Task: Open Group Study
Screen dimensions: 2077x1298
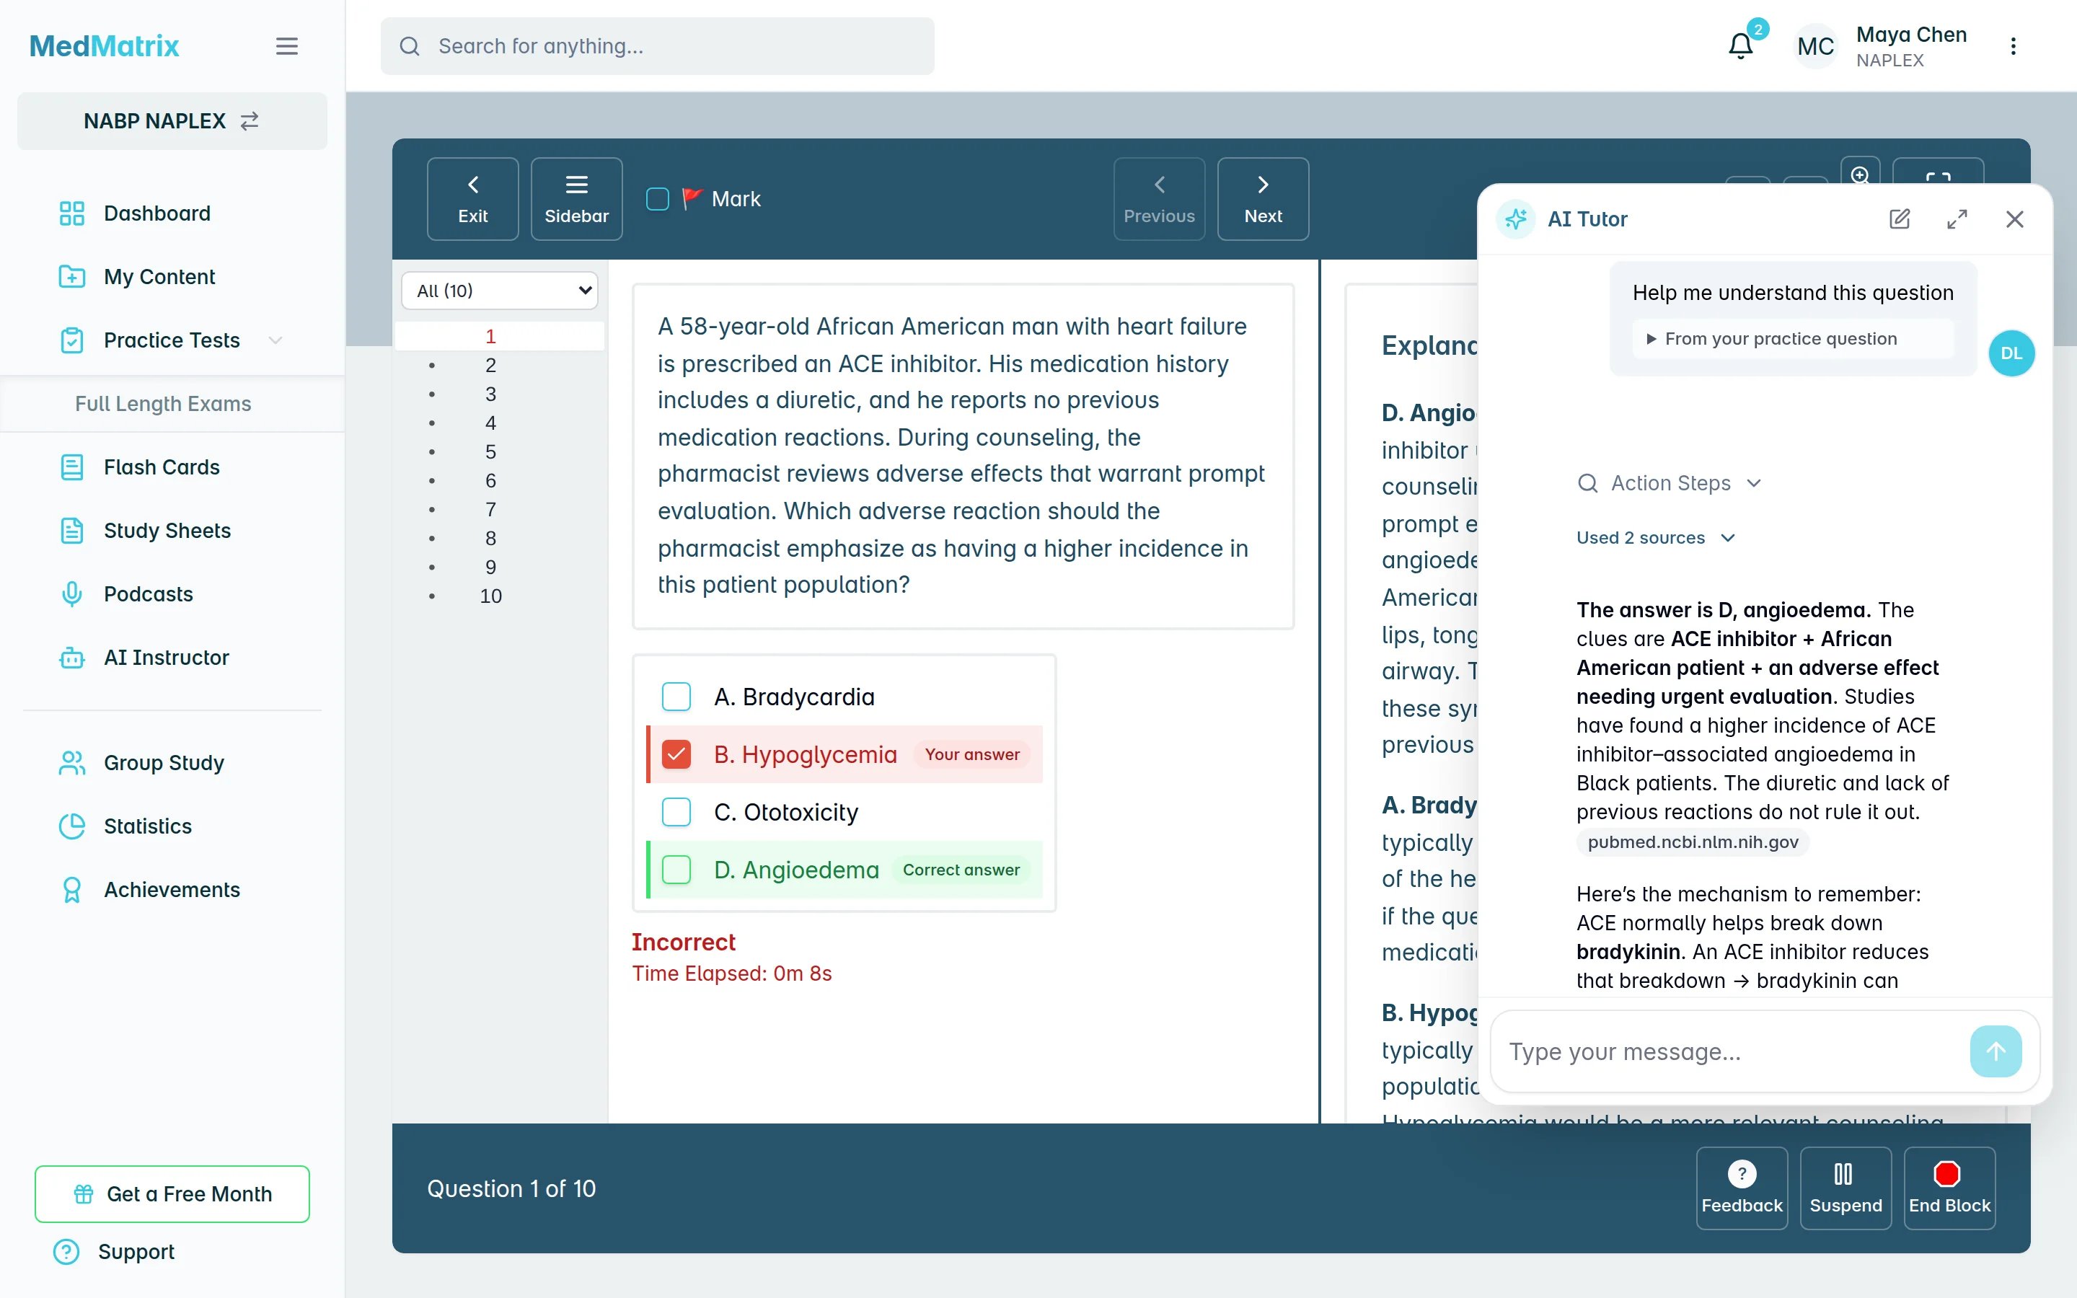Action: point(164,762)
